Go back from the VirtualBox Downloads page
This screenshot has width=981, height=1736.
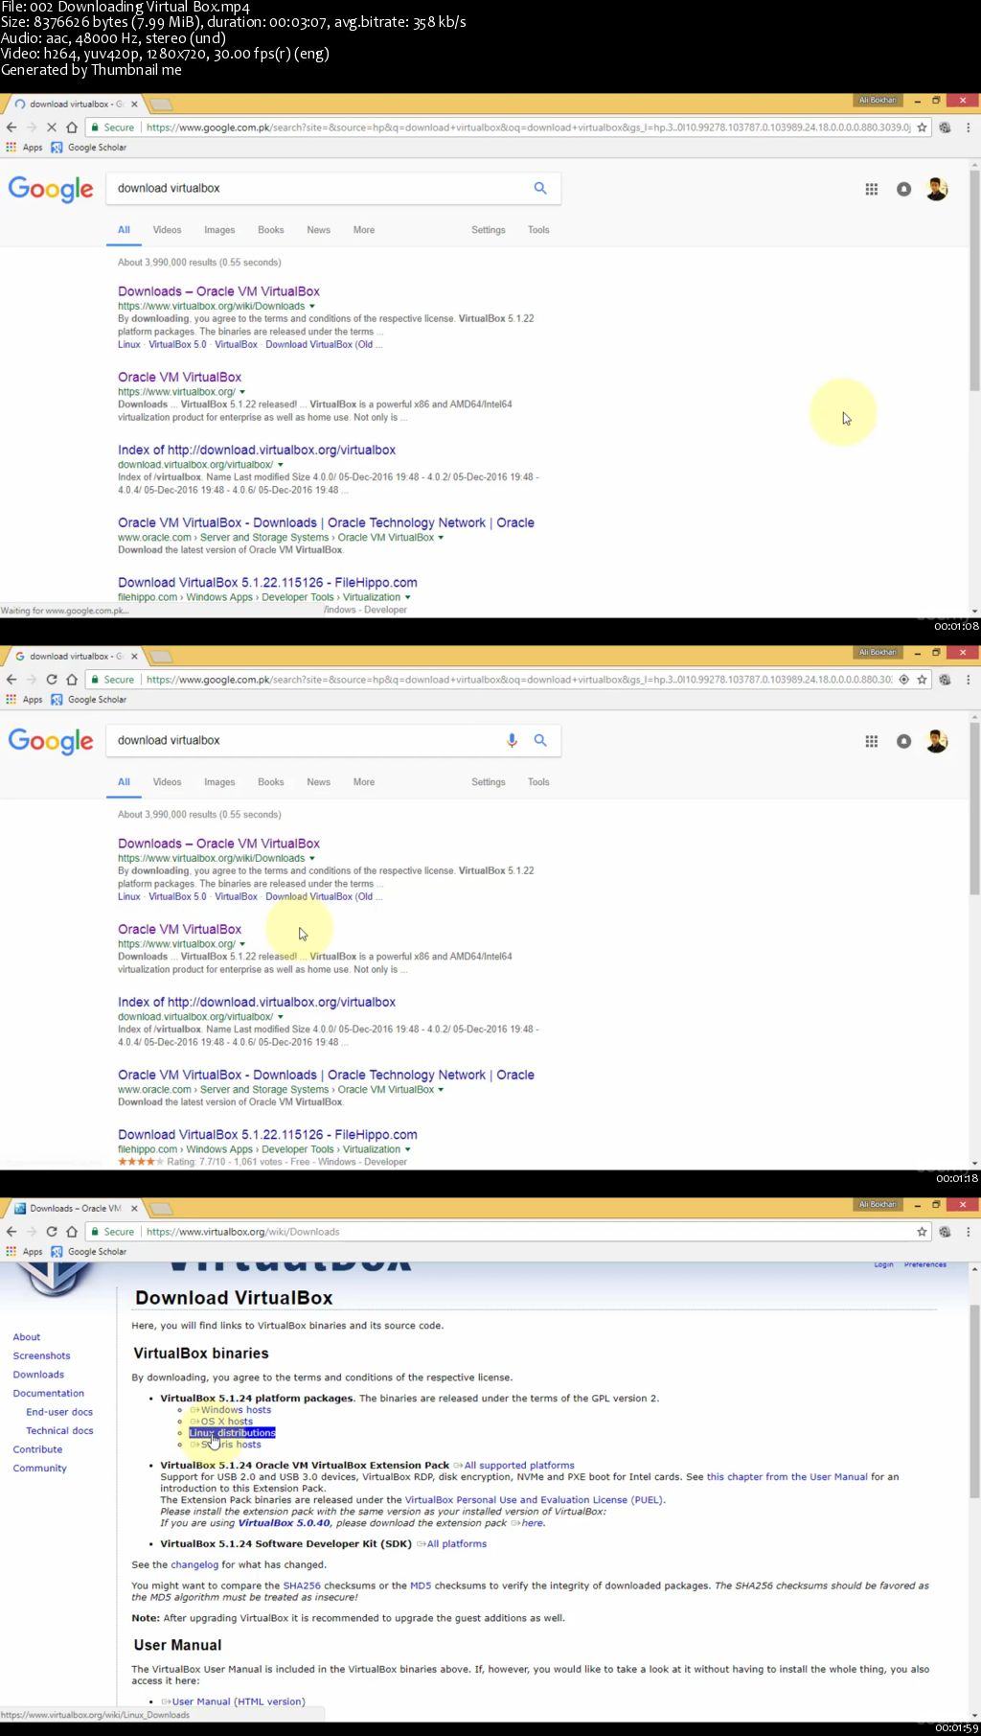click(x=11, y=1231)
